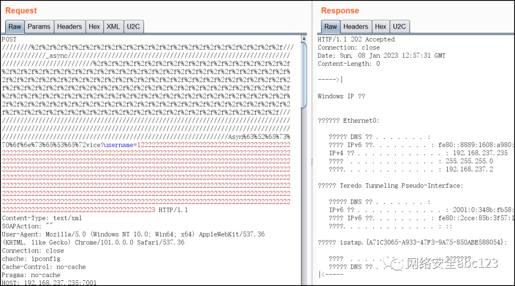Click the gateway 192.168.237.2 line
The height and width of the screenshot is (286, 515).
click(411, 169)
